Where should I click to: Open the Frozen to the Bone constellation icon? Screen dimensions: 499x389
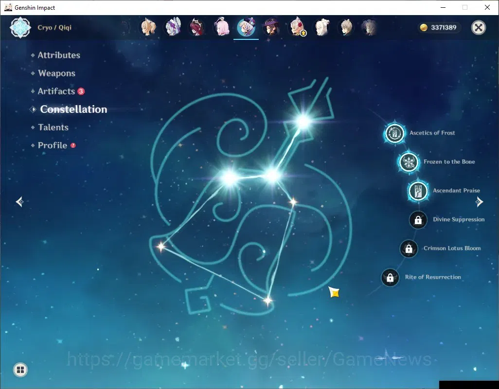click(x=409, y=162)
